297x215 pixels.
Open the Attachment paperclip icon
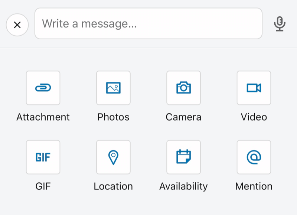pos(43,88)
